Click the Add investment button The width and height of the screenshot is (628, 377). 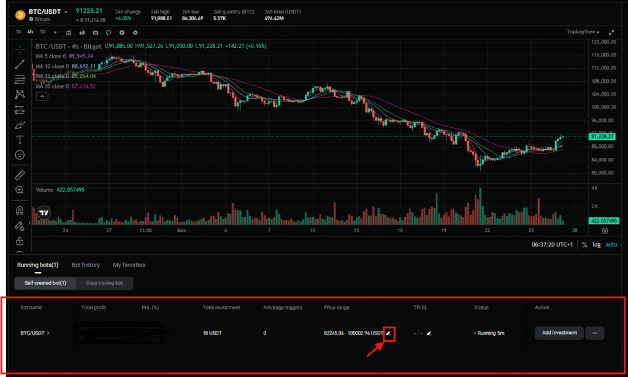[559, 333]
